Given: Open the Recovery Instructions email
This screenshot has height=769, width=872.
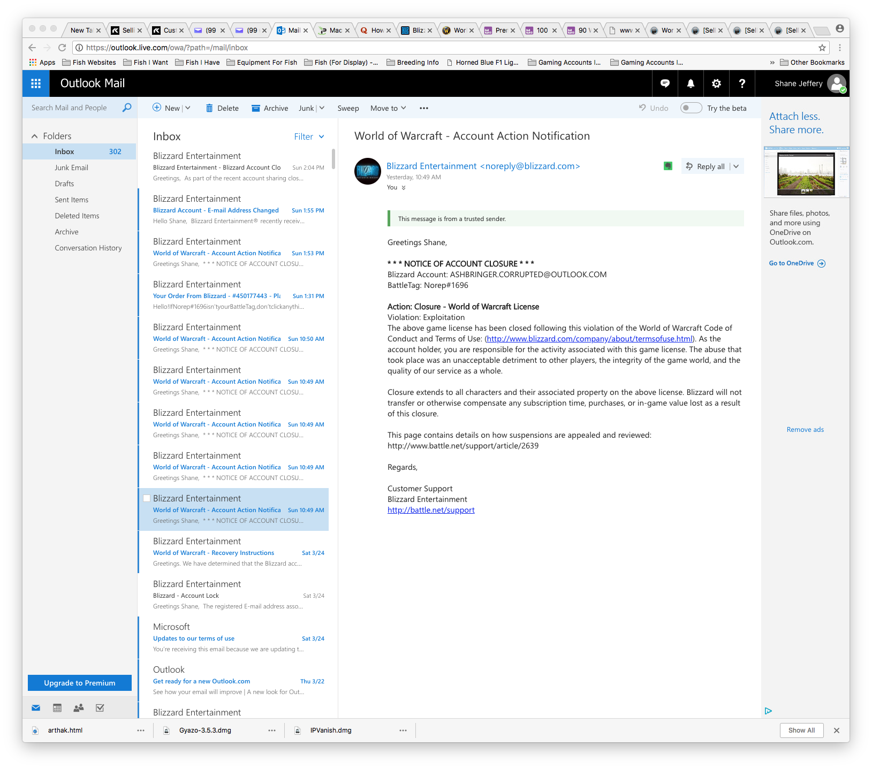Looking at the screenshot, I should tap(233, 552).
